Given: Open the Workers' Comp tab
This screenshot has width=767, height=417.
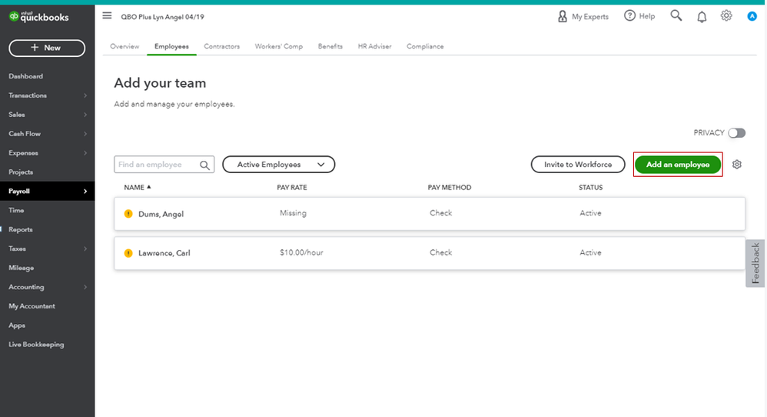Looking at the screenshot, I should (x=279, y=46).
